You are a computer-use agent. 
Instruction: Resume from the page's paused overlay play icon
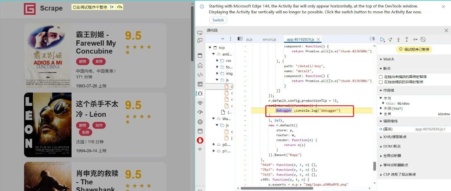click(x=112, y=7)
